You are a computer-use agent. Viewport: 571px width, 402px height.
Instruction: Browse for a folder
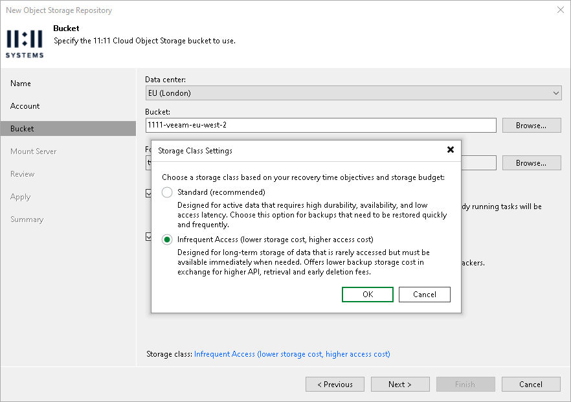coord(532,163)
